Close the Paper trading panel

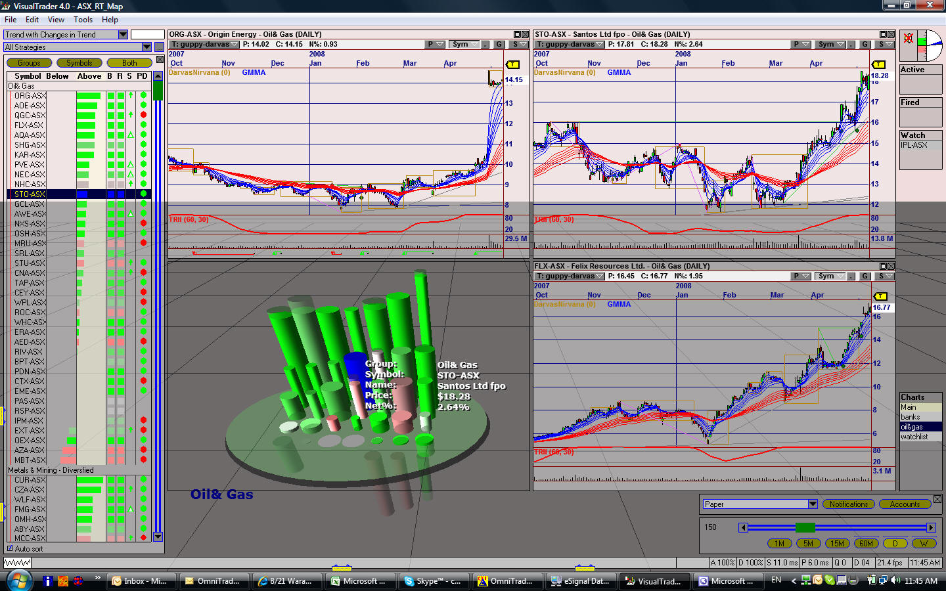coord(937,499)
